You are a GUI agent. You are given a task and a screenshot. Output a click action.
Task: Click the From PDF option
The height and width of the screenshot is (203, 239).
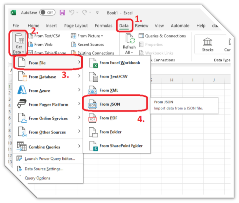[108, 118]
